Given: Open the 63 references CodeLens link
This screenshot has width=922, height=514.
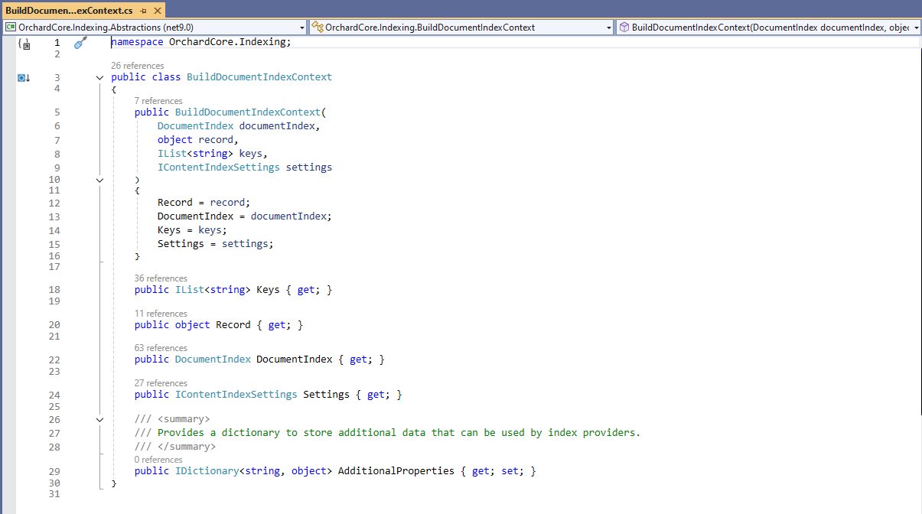Looking at the screenshot, I should click(161, 348).
